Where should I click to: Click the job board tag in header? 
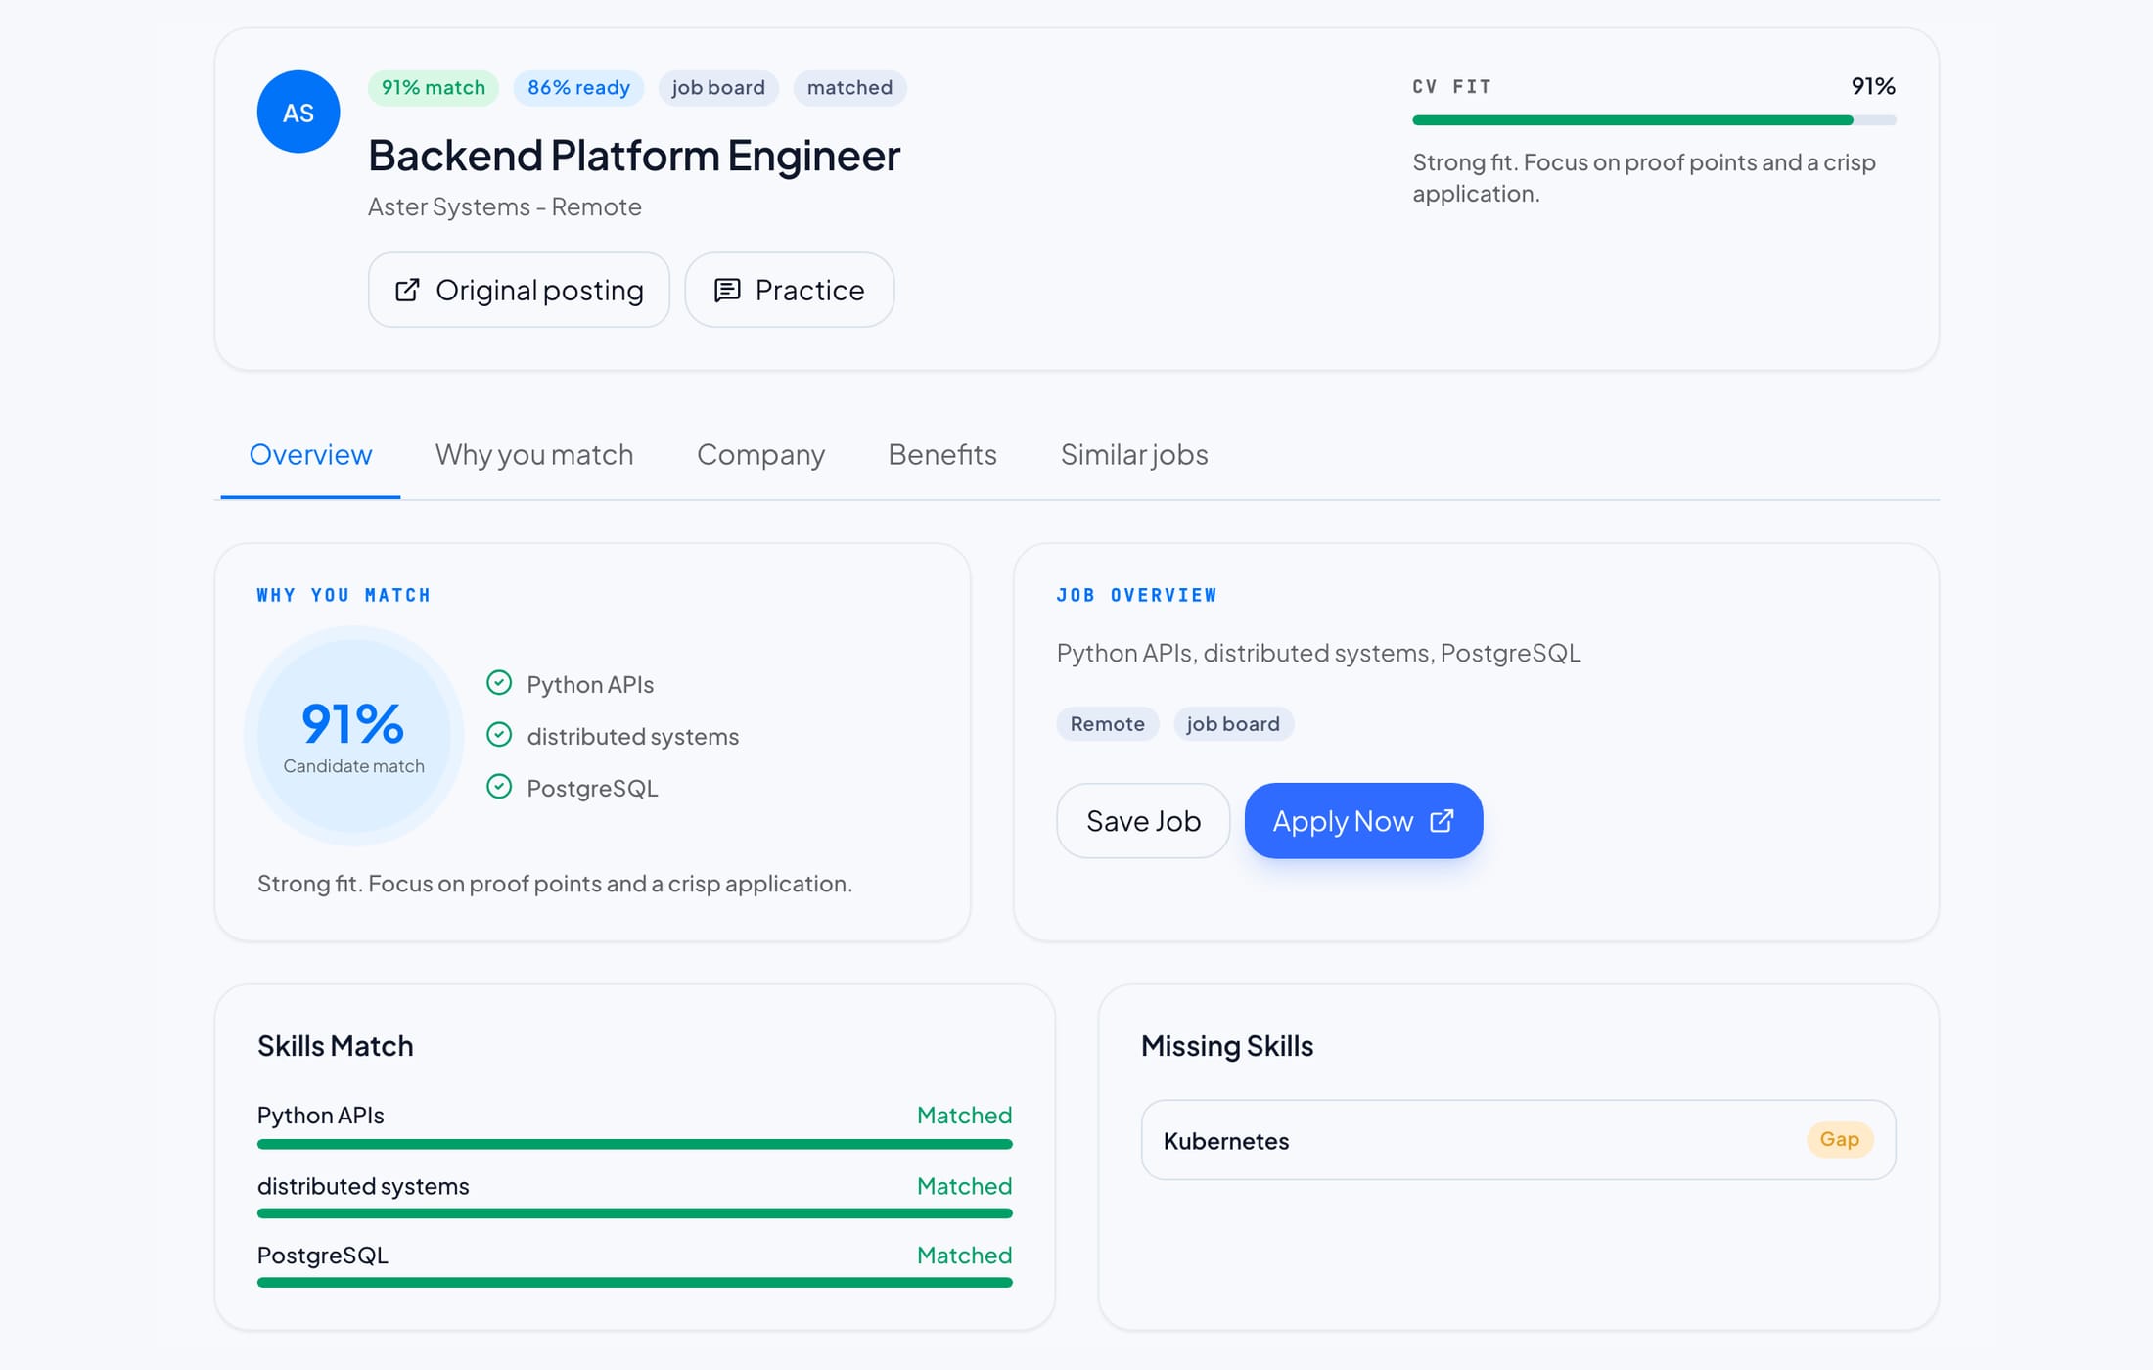[x=718, y=88]
